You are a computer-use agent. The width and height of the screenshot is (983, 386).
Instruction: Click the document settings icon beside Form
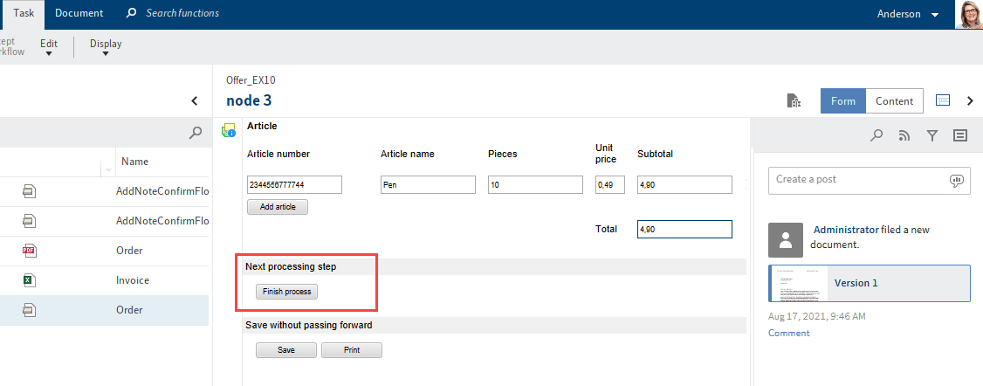click(794, 101)
